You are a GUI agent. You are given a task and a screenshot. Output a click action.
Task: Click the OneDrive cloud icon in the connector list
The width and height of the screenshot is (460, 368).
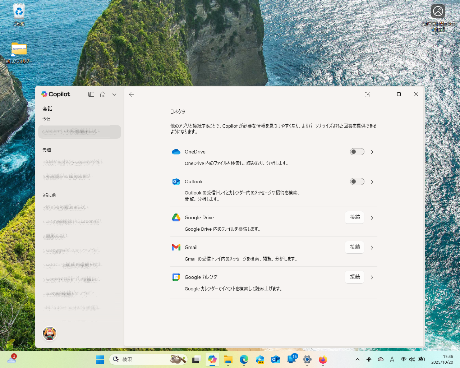click(x=176, y=152)
